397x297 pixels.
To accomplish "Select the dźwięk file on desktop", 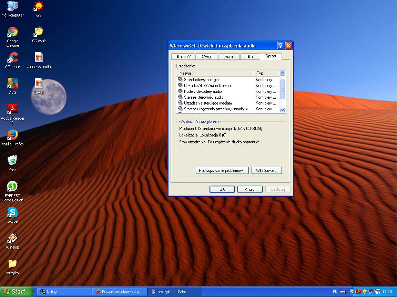I will 39,86.
